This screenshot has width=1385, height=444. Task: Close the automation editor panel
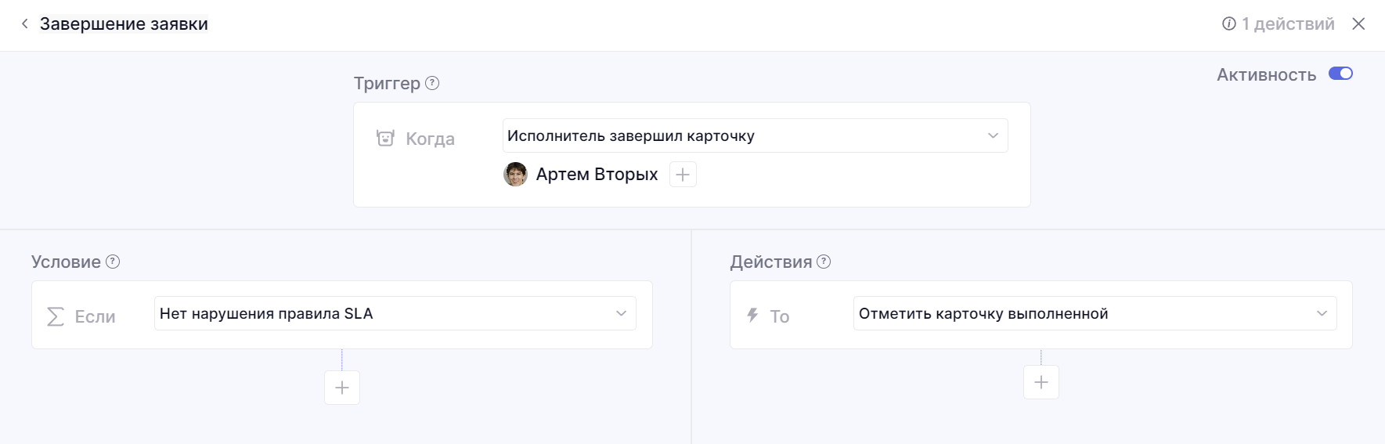point(1358,24)
